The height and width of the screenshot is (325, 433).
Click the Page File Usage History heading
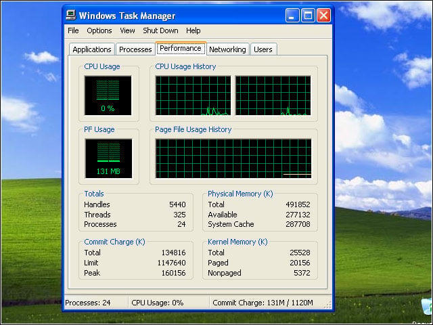pyautogui.click(x=193, y=129)
